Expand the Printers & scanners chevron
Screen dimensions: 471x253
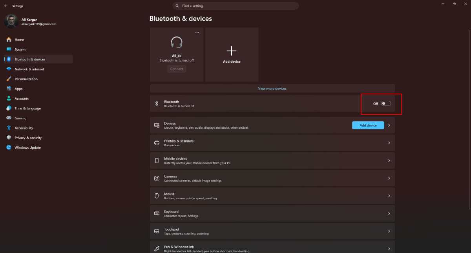point(389,143)
